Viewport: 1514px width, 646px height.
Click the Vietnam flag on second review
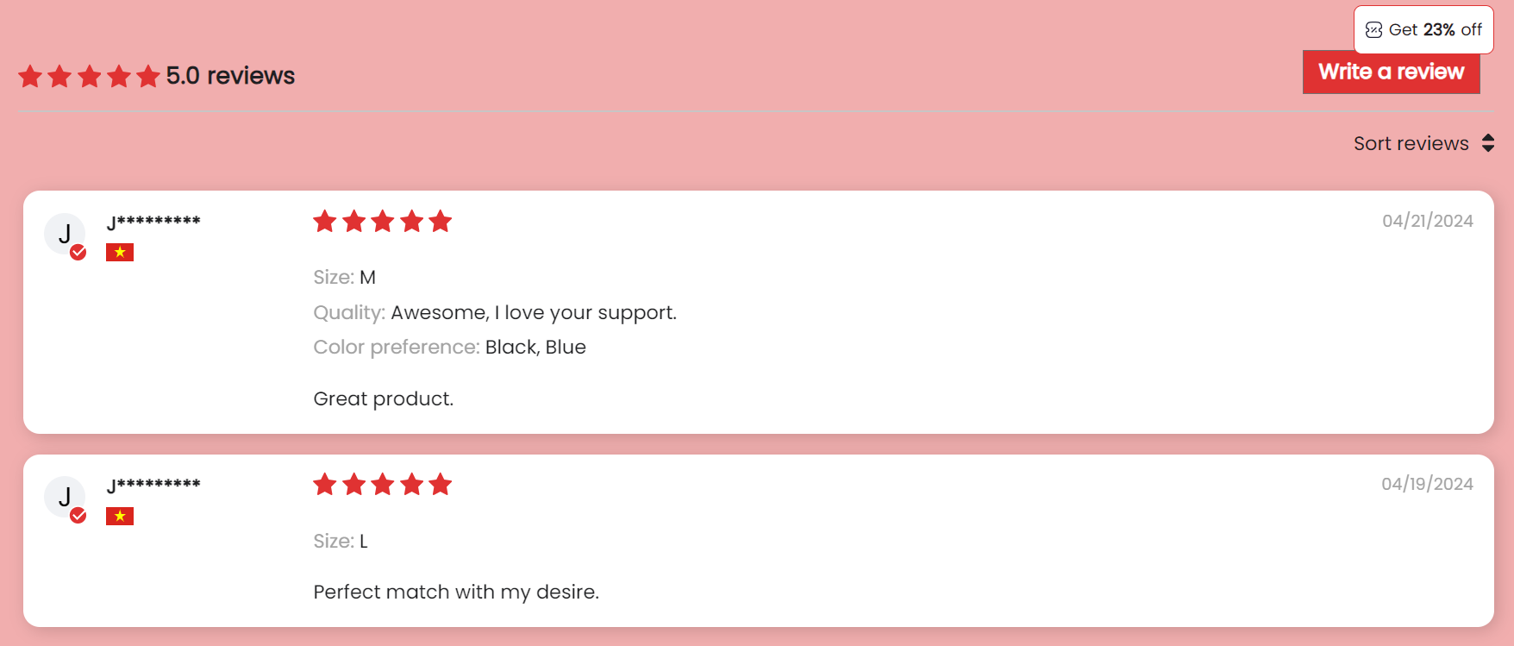tap(120, 516)
